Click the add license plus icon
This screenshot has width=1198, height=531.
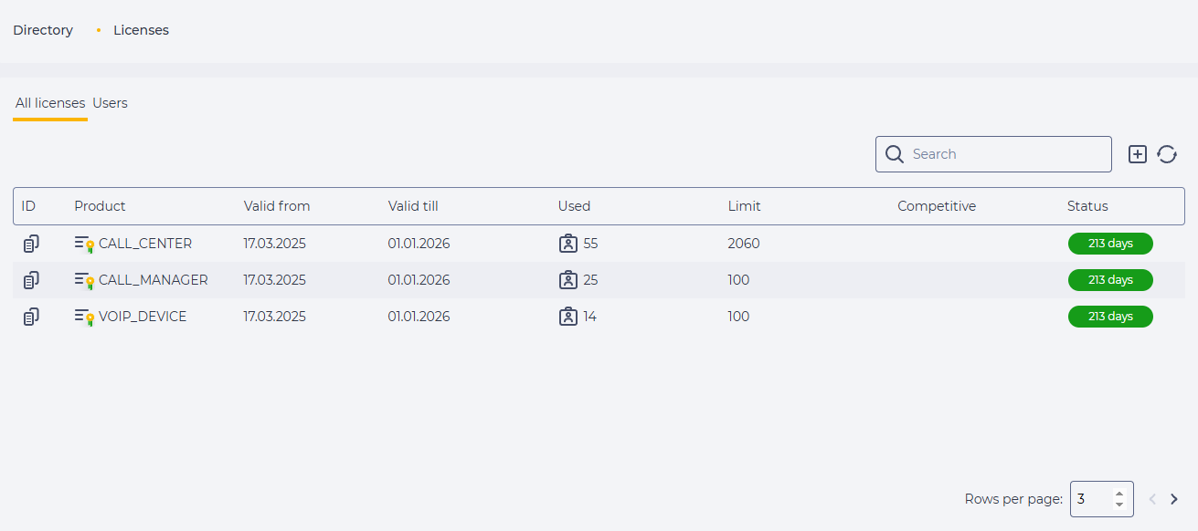1138,154
